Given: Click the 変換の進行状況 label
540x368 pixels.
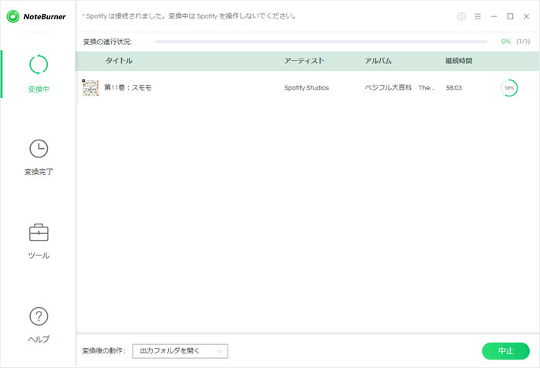Looking at the screenshot, I should tap(107, 42).
